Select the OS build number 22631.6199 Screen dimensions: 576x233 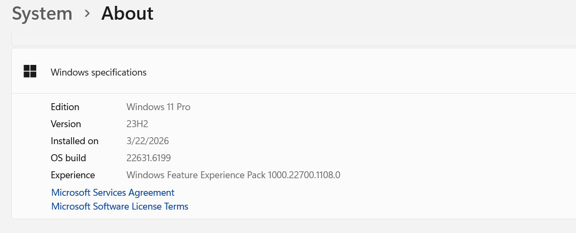pos(149,158)
